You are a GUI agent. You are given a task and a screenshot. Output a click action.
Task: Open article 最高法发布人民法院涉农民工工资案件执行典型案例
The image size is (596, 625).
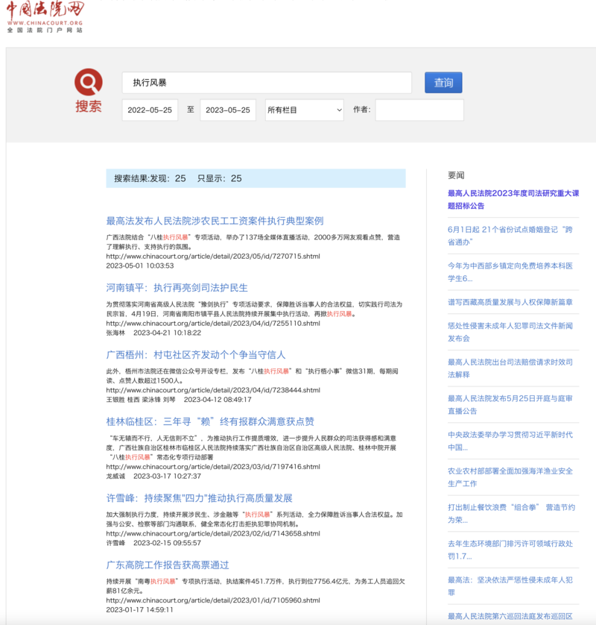[x=215, y=221]
